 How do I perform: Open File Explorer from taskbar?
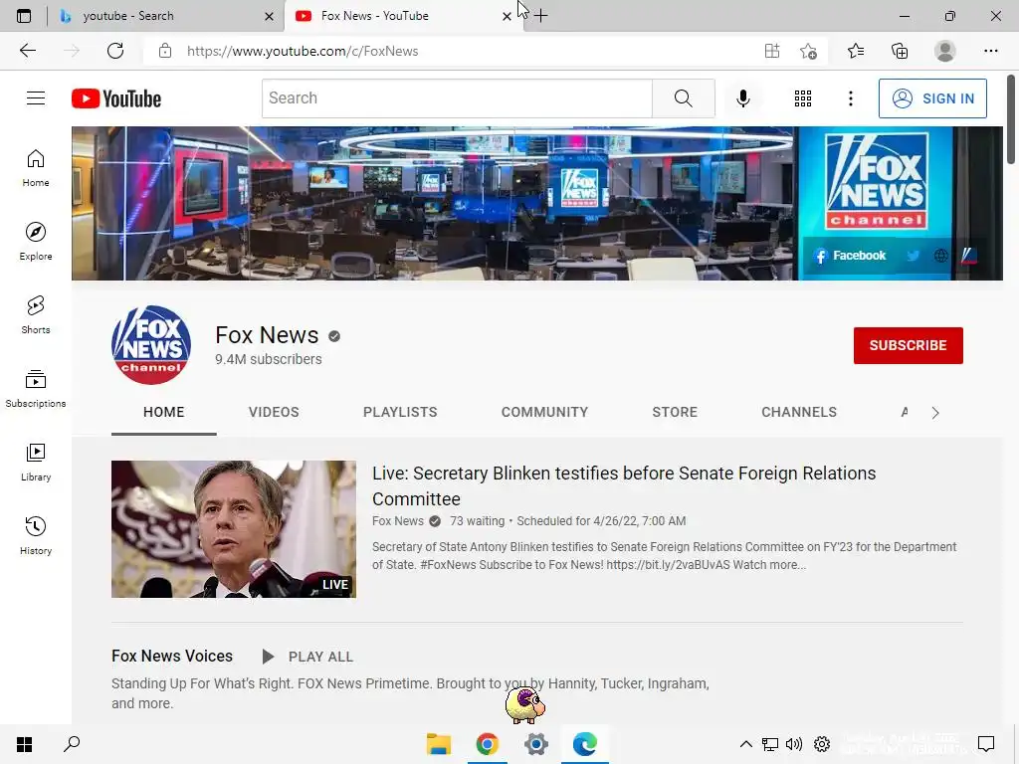coord(439,744)
